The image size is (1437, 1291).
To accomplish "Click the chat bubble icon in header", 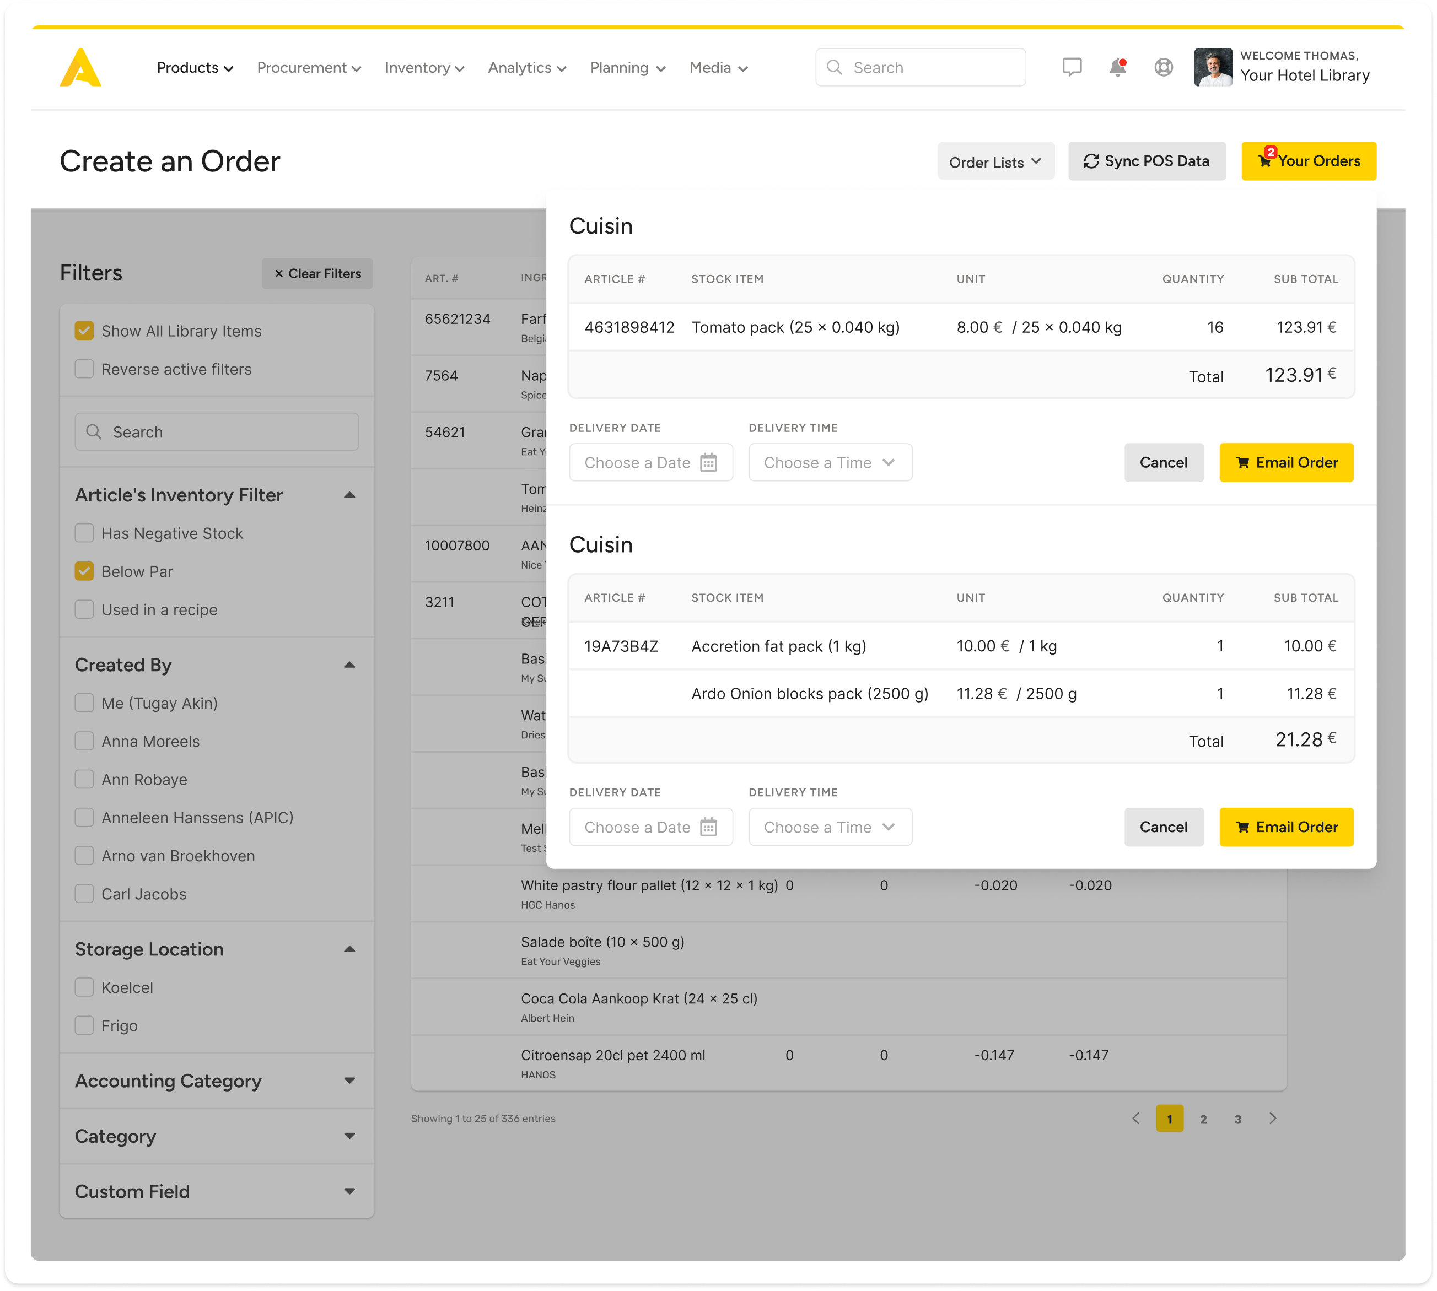I will [x=1069, y=67].
